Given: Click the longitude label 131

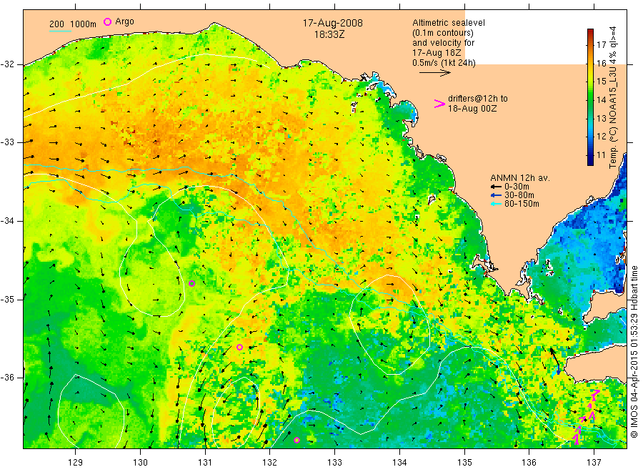Looking at the screenshot, I should [x=205, y=463].
